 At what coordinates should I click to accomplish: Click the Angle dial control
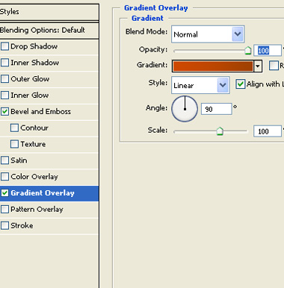(185, 109)
